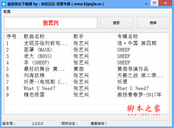174x128 pixels.
Task: Click status text 搜索完毕！
Action: [99, 124]
